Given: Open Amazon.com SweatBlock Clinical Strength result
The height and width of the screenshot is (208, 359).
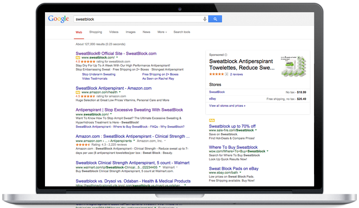Looking at the screenshot, I should pos(132,136).
